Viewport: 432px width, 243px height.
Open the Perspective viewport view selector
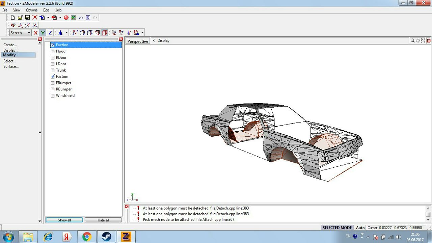pos(138,41)
